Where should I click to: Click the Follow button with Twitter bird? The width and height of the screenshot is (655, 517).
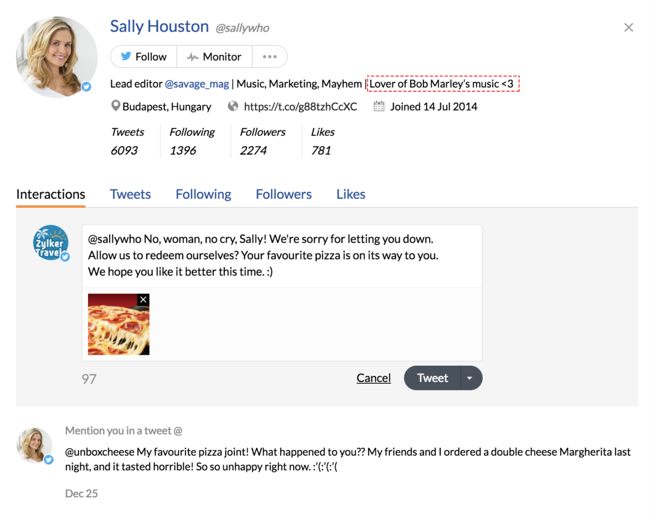pyautogui.click(x=144, y=56)
